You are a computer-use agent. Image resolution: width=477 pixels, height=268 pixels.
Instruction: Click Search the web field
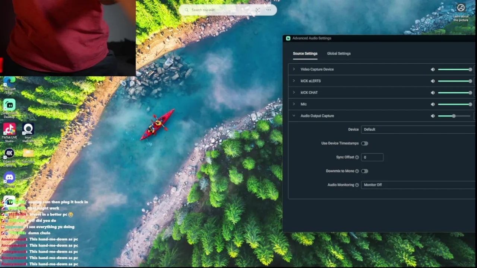(228, 10)
